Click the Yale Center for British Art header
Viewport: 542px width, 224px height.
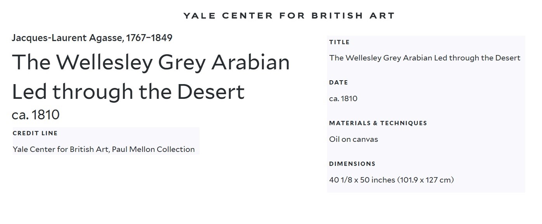pyautogui.click(x=289, y=16)
